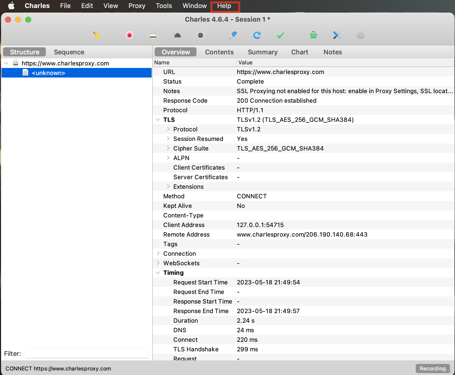Screen dimensions: 455x375
Task: Open the Proxy menu
Action: [x=137, y=6]
